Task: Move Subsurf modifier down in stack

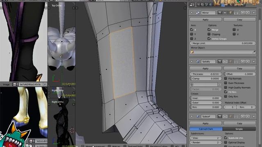Action: 248,116
